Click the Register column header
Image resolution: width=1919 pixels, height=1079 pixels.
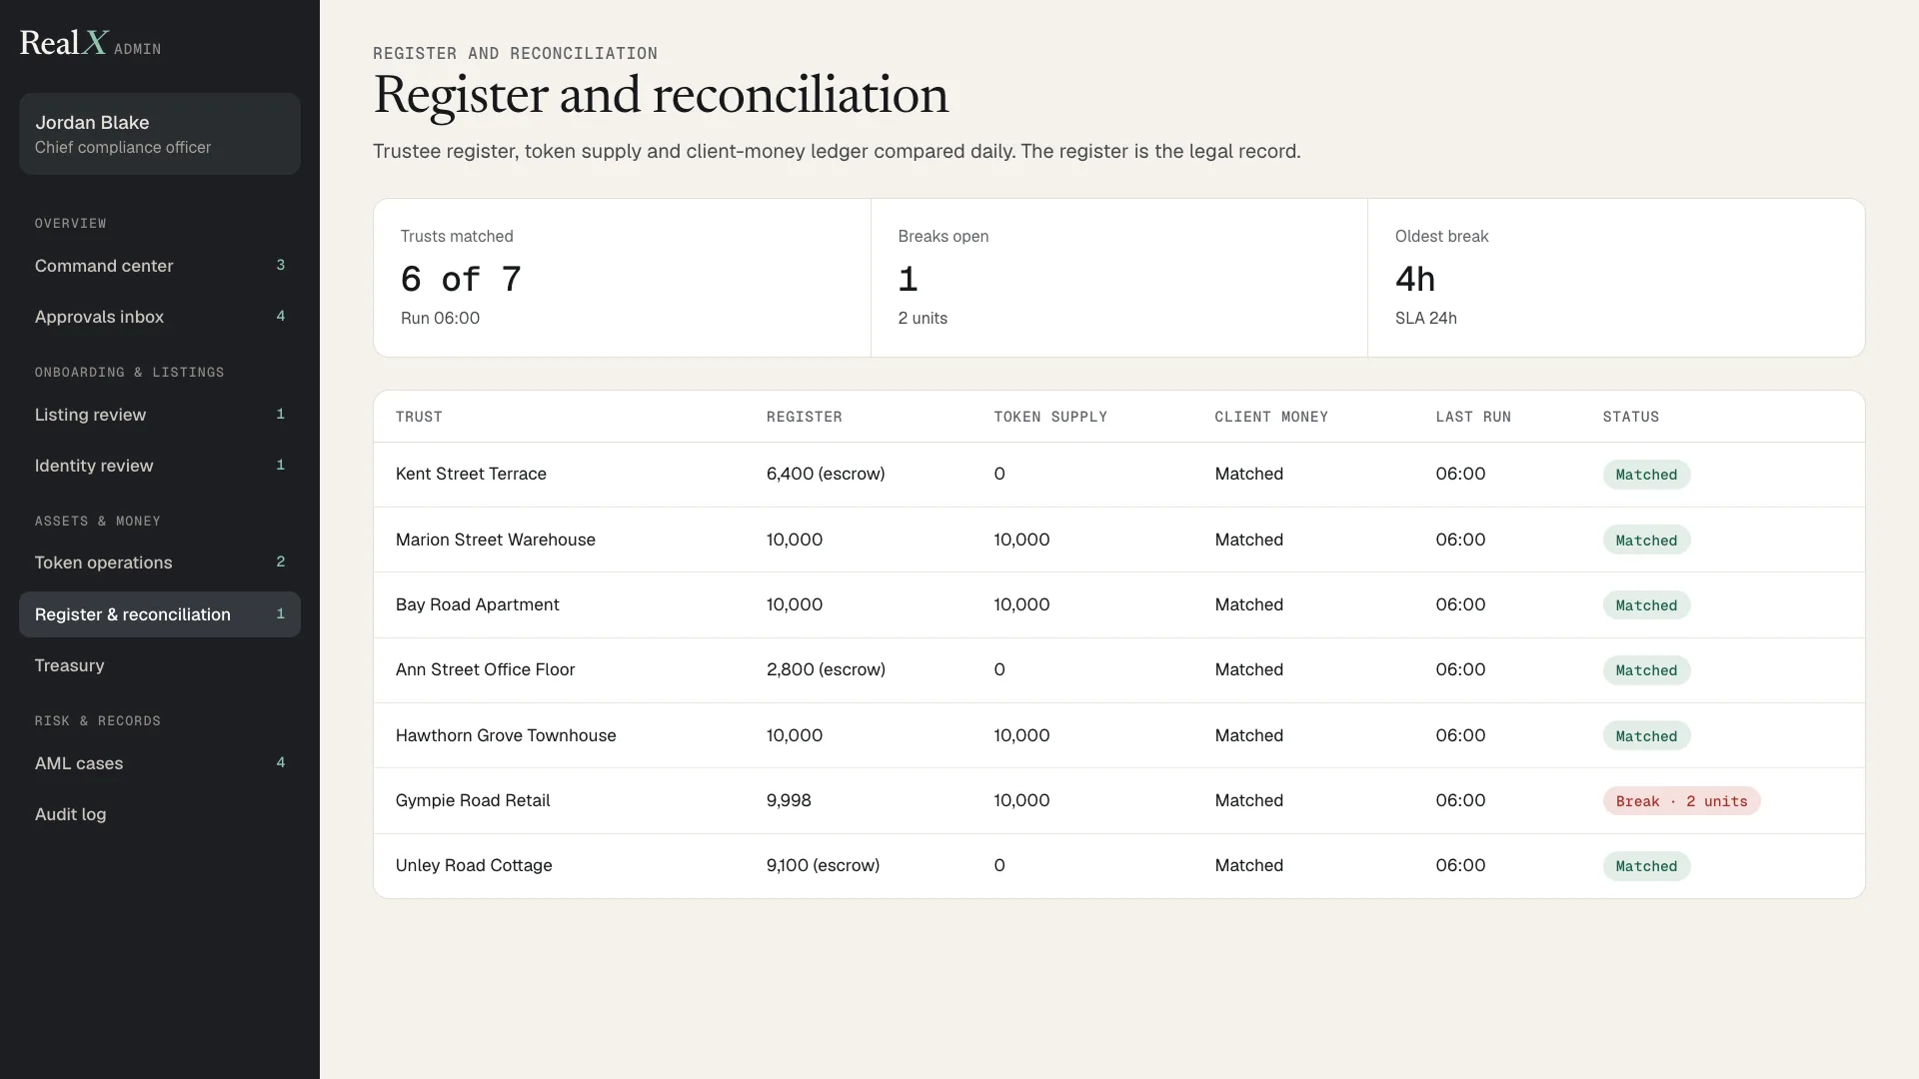coord(805,417)
